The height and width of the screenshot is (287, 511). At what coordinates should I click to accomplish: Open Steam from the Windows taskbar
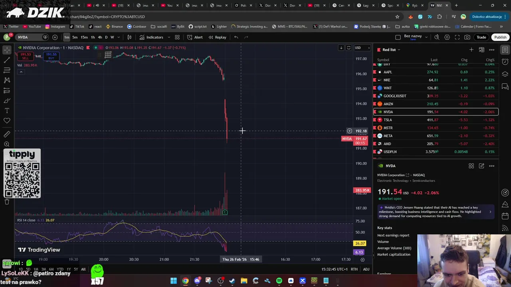pyautogui.click(x=232, y=281)
